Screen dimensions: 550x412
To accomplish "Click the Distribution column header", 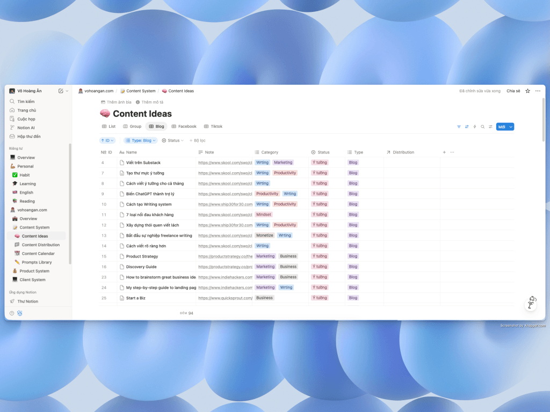I will point(400,152).
